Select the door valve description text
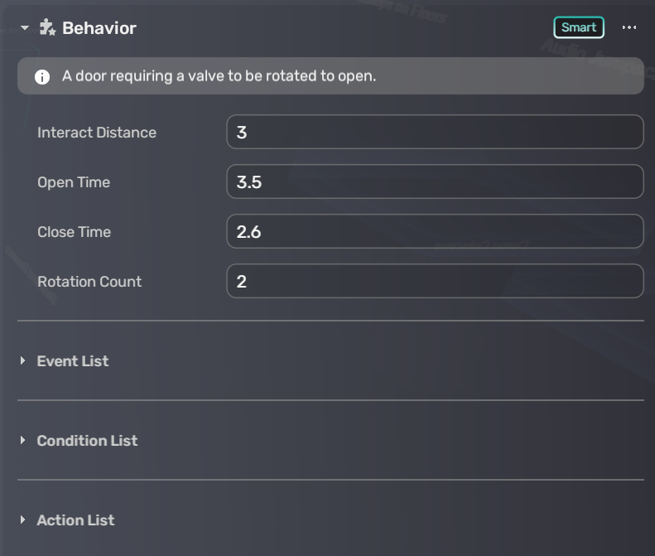Screen dimensions: 655x556 219,76
